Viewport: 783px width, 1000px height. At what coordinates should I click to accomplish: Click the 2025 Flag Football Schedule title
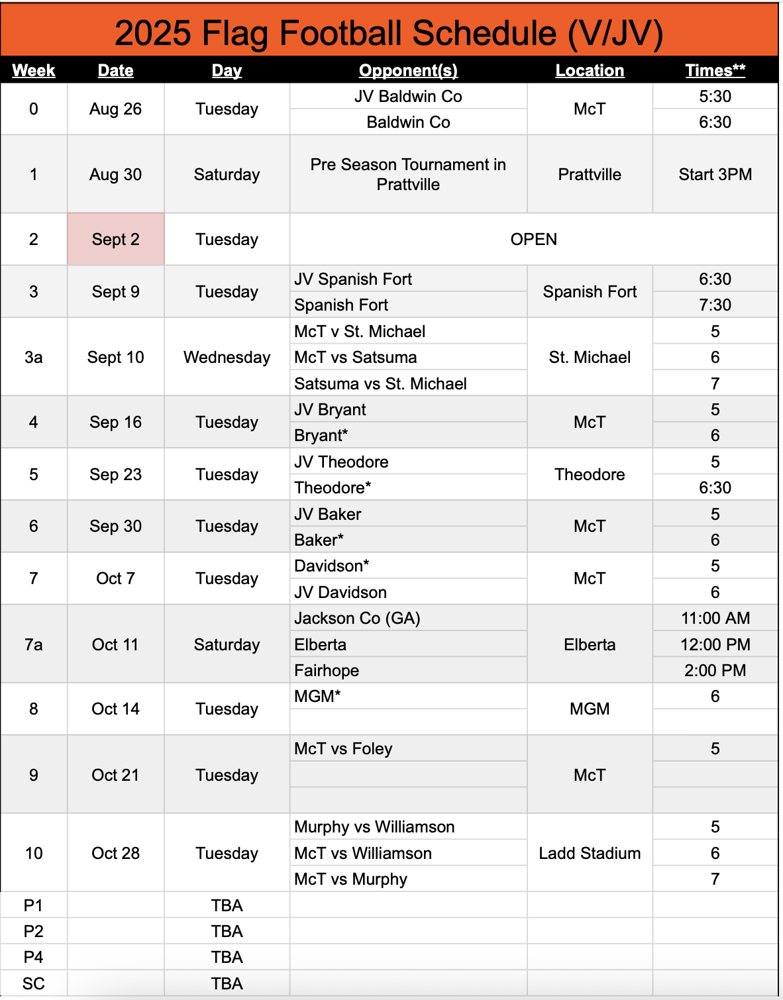pos(389,33)
